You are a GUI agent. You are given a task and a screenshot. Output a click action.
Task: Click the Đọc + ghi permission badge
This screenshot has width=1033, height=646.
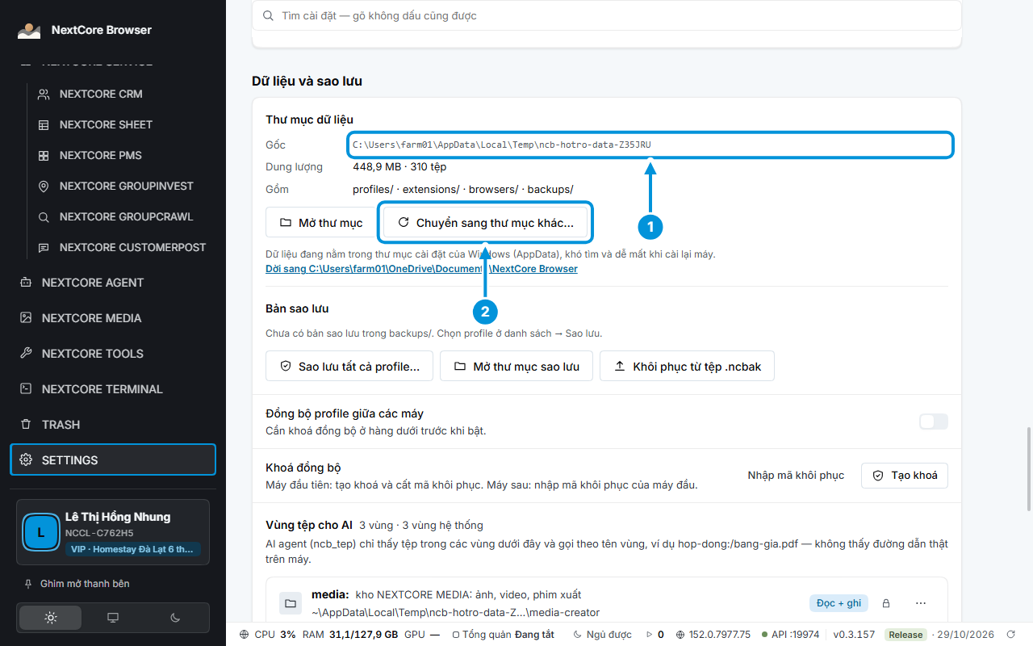coord(839,603)
